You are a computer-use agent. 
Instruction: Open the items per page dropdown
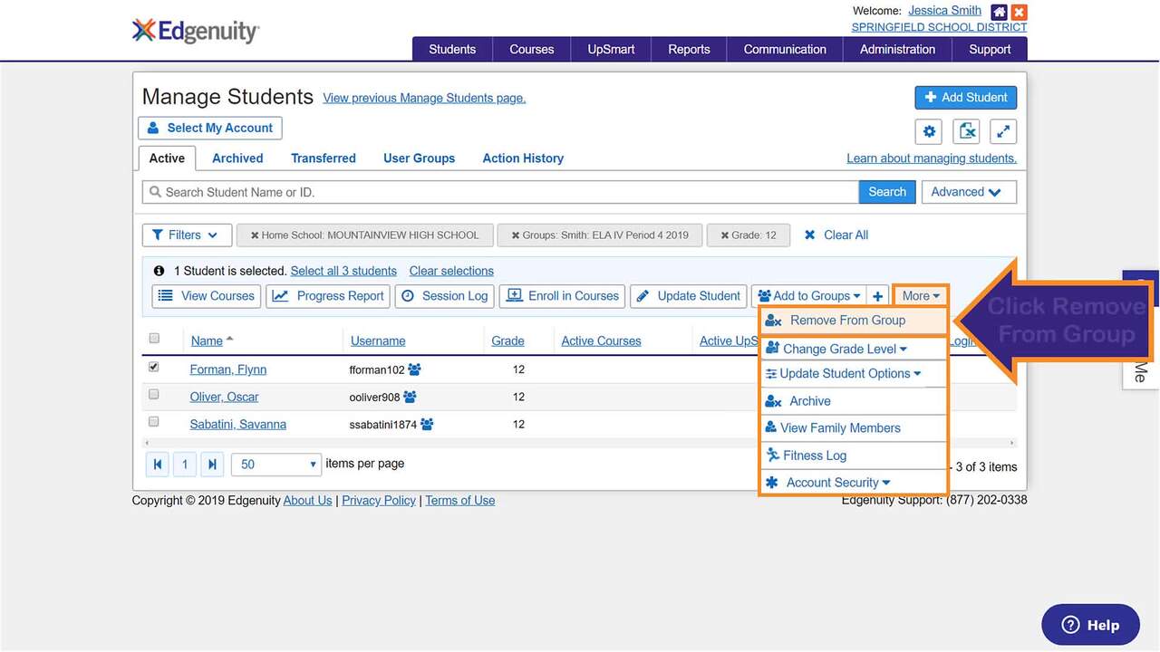click(x=276, y=465)
